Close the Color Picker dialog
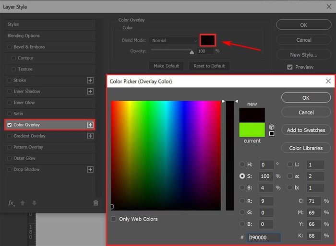This screenshot has height=246, width=336. coord(328,81)
